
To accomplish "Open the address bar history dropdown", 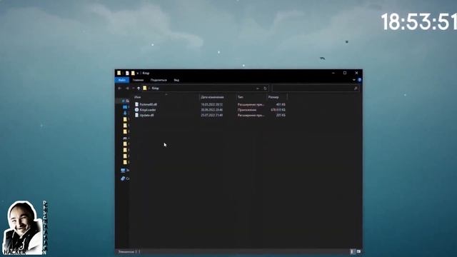I will (x=258, y=89).
